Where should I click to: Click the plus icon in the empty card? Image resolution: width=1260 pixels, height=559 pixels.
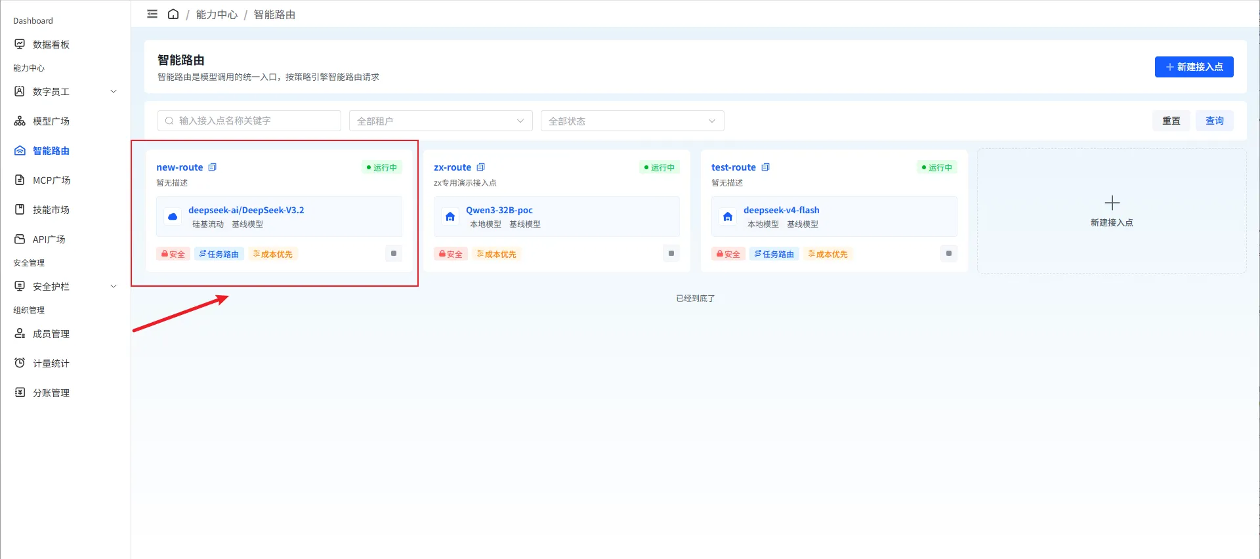point(1112,203)
